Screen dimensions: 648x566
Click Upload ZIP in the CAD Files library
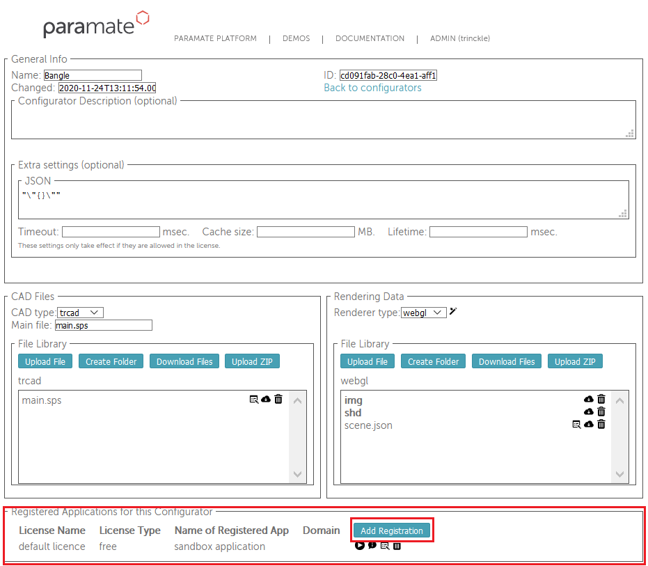pyautogui.click(x=252, y=361)
